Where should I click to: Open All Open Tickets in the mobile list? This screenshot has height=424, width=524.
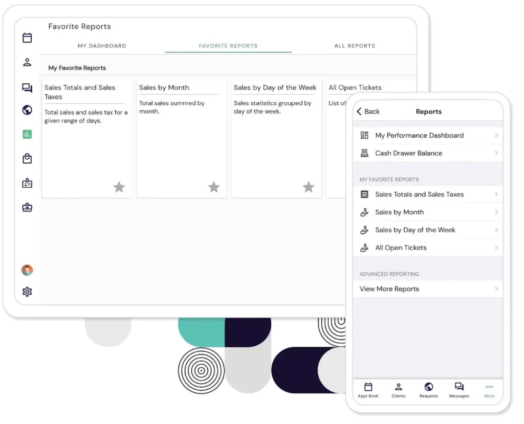point(401,248)
